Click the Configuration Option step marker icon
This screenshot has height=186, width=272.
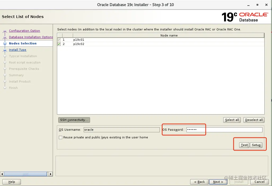pos(5,31)
